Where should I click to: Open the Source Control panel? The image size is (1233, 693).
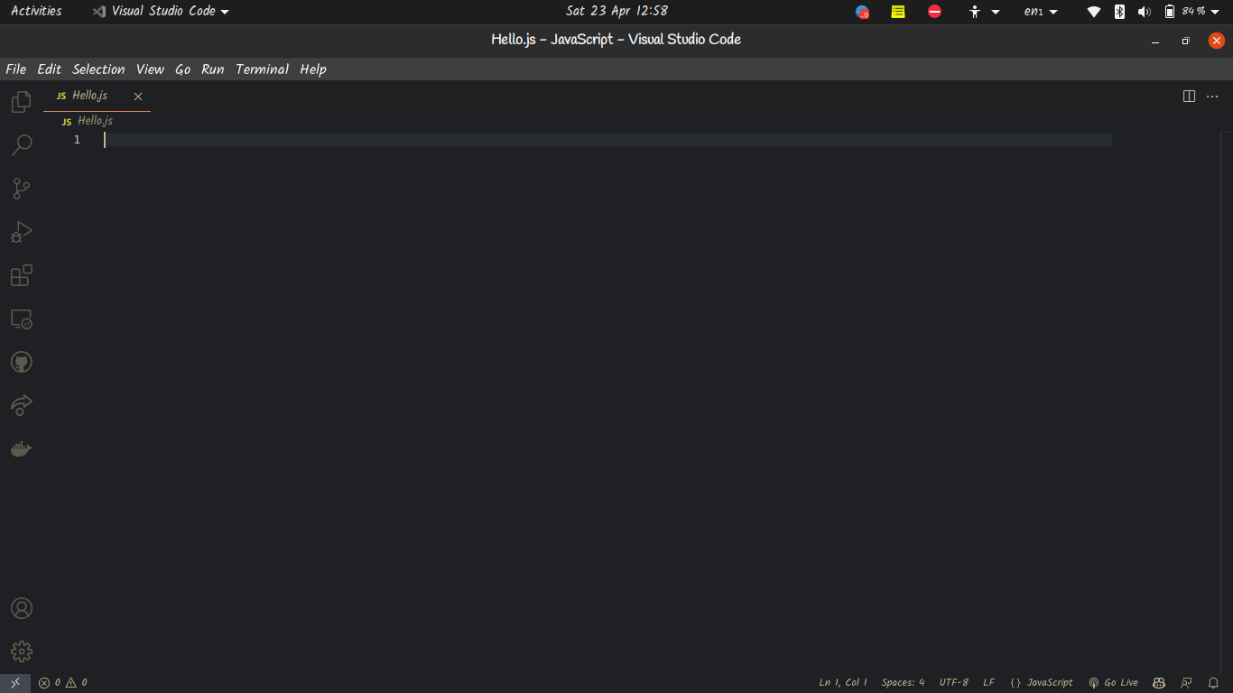[x=21, y=188]
